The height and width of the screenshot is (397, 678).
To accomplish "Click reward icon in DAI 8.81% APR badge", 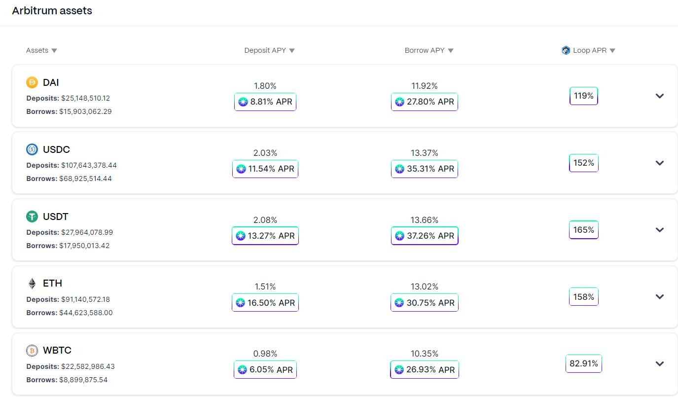I will pos(243,102).
